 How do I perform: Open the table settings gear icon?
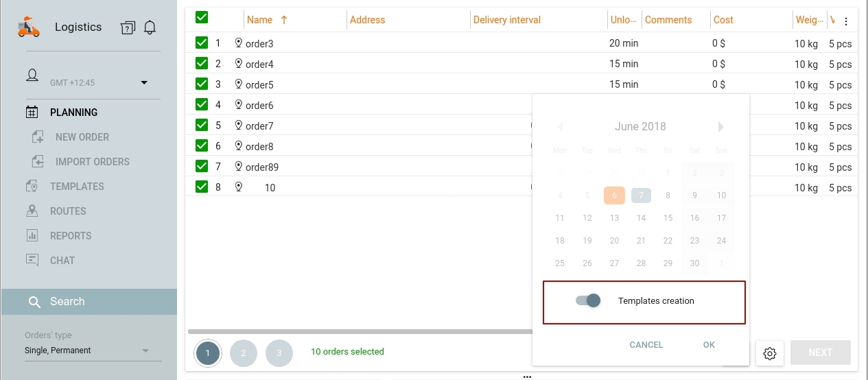(x=770, y=353)
